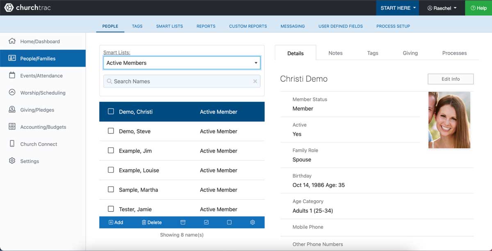The width and height of the screenshot is (492, 251).
Task: Check the checkbox next to Demo, Christi
Action: [111, 111]
